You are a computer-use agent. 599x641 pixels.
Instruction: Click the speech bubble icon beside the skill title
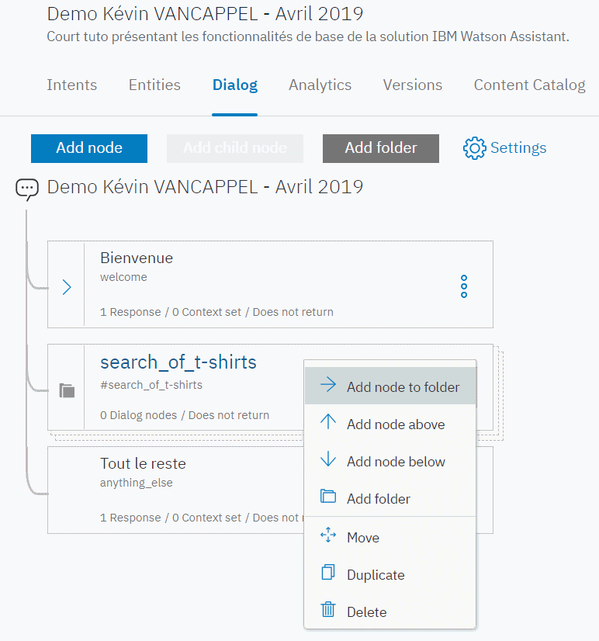[x=26, y=189]
